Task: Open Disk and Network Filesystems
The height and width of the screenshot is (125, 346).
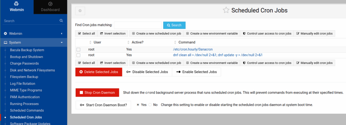Action: 32,70
